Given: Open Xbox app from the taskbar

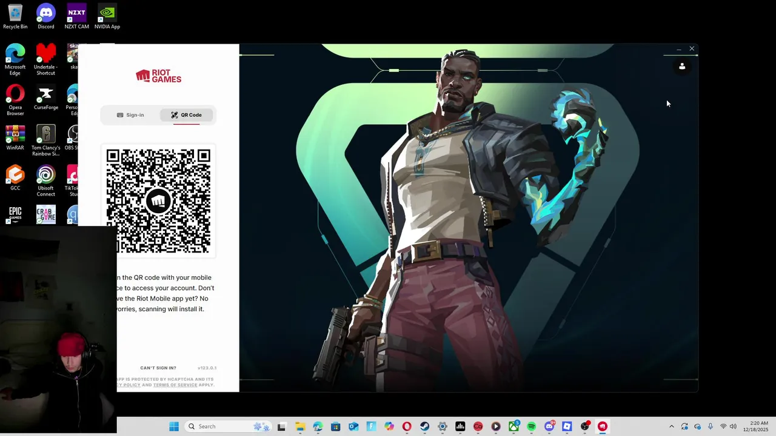Looking at the screenshot, I should pos(513,426).
